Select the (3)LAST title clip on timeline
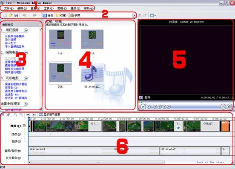 tap(210, 126)
